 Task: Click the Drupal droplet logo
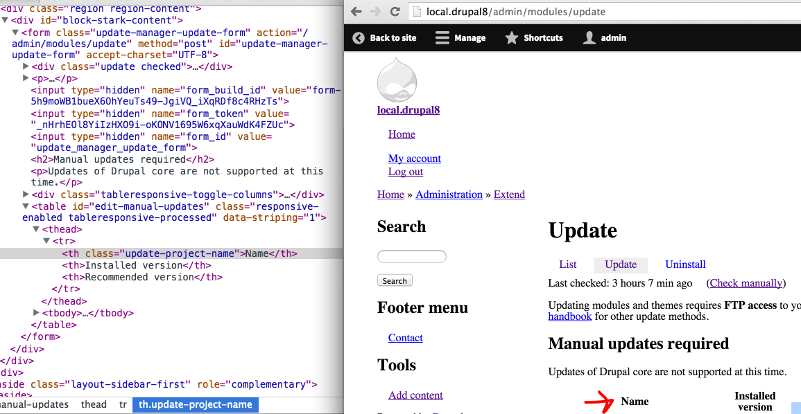point(396,80)
